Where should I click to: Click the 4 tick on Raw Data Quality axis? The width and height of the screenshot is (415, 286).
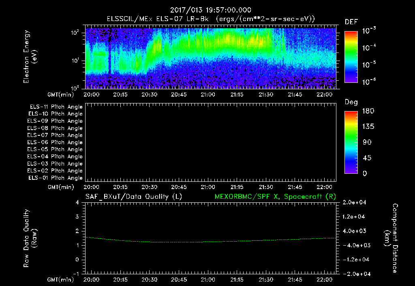[x=77, y=202]
